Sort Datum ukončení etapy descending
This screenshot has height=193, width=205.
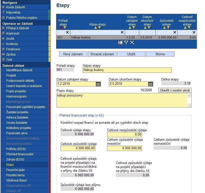149,27
